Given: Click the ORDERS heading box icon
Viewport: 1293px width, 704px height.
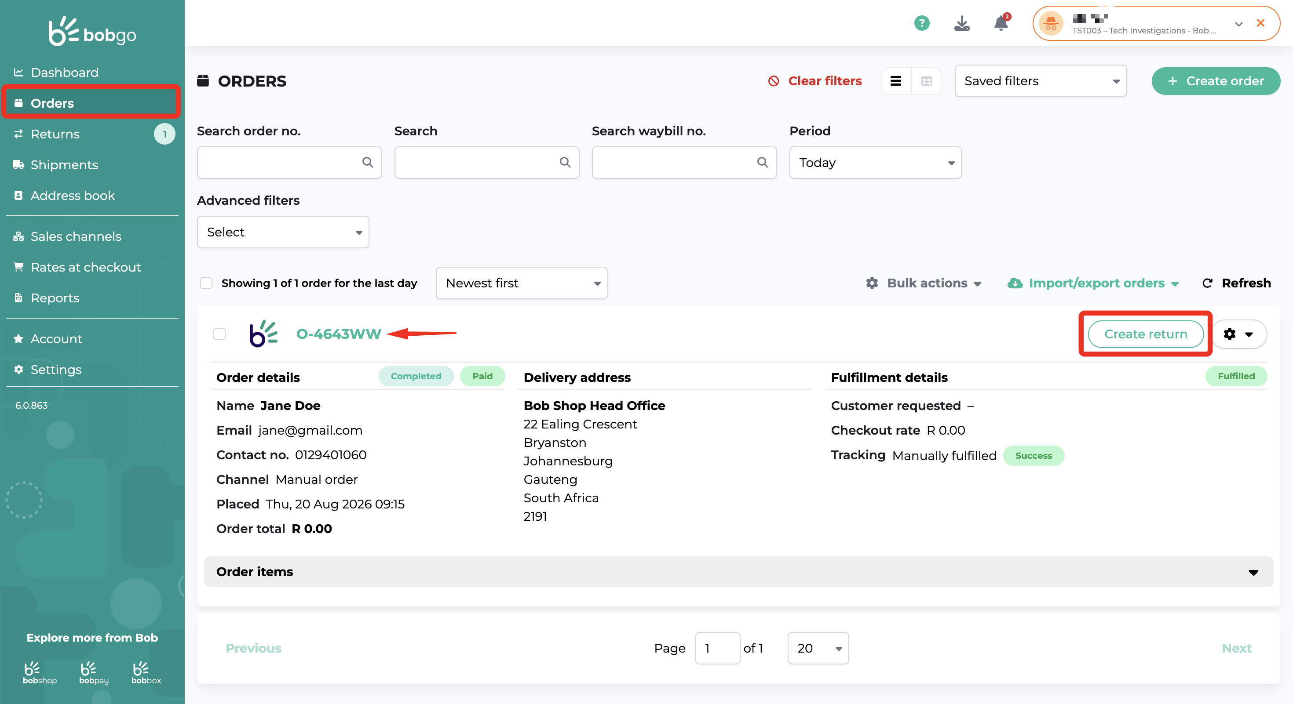Looking at the screenshot, I should pos(203,81).
